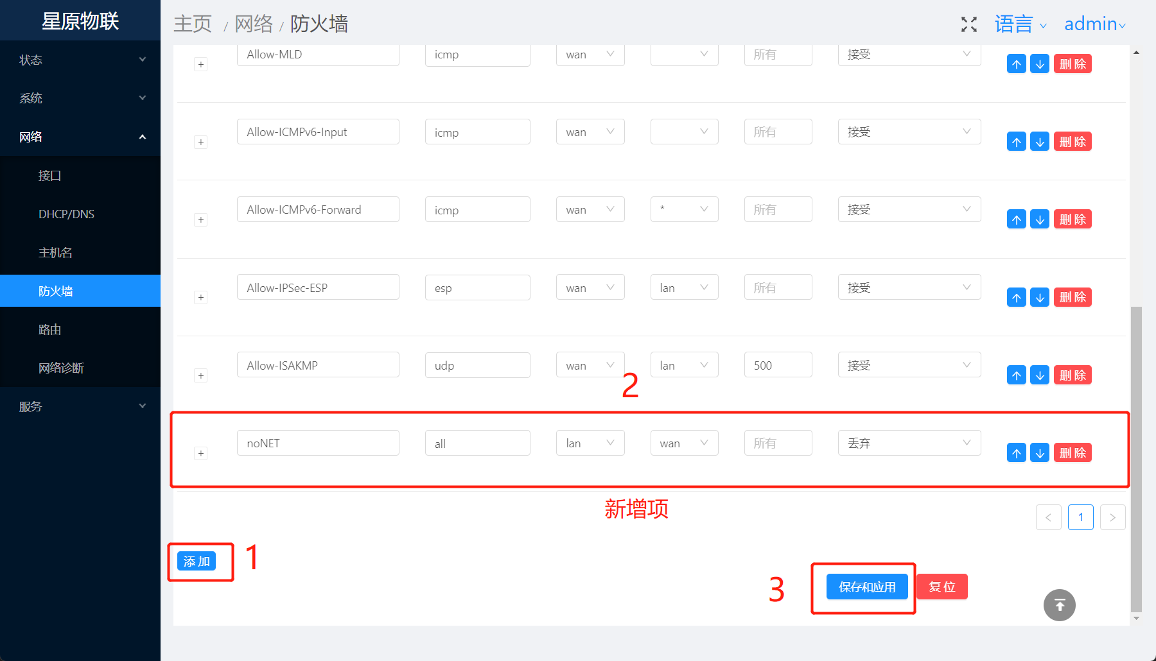Move Allow-ICMPv6-Forward rule up
The width and height of the screenshot is (1156, 661).
(1017, 219)
